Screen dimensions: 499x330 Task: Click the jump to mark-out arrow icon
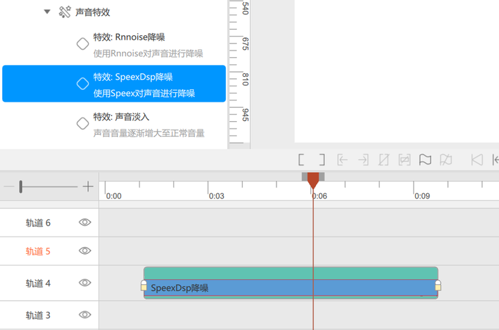click(363, 160)
